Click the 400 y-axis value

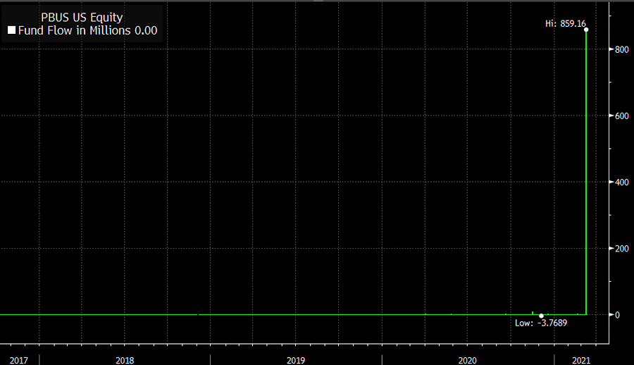621,182
